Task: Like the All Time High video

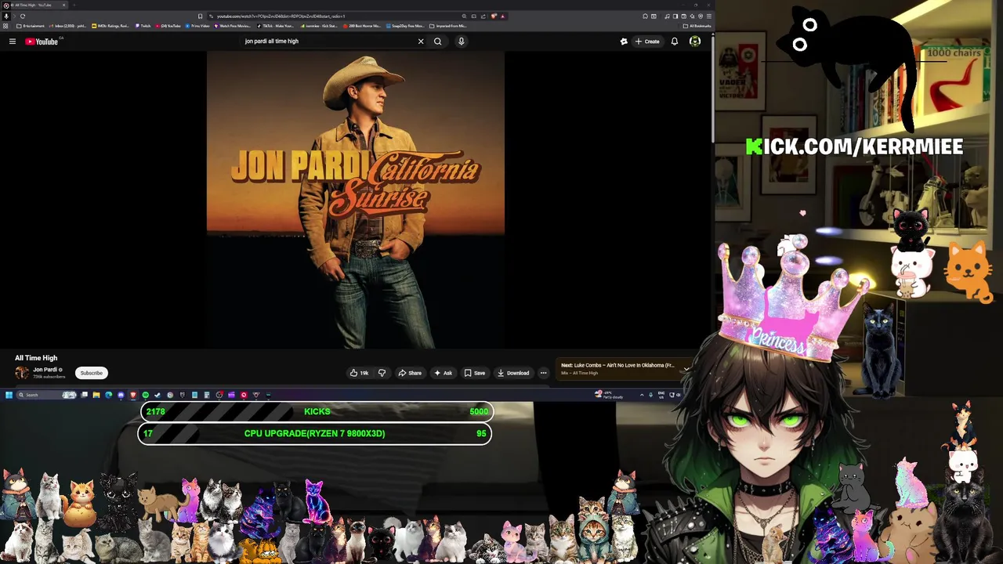Action: coord(359,373)
